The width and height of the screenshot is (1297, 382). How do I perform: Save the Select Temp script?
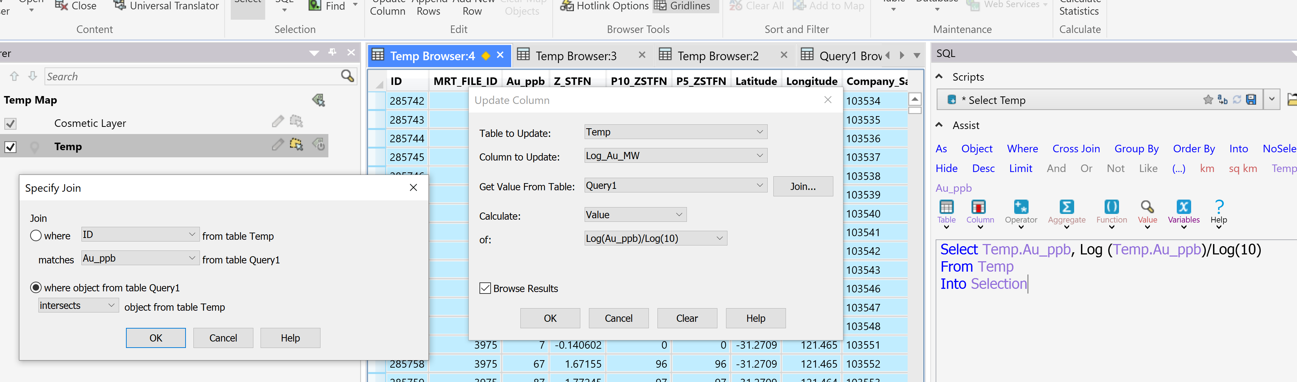(x=1251, y=100)
